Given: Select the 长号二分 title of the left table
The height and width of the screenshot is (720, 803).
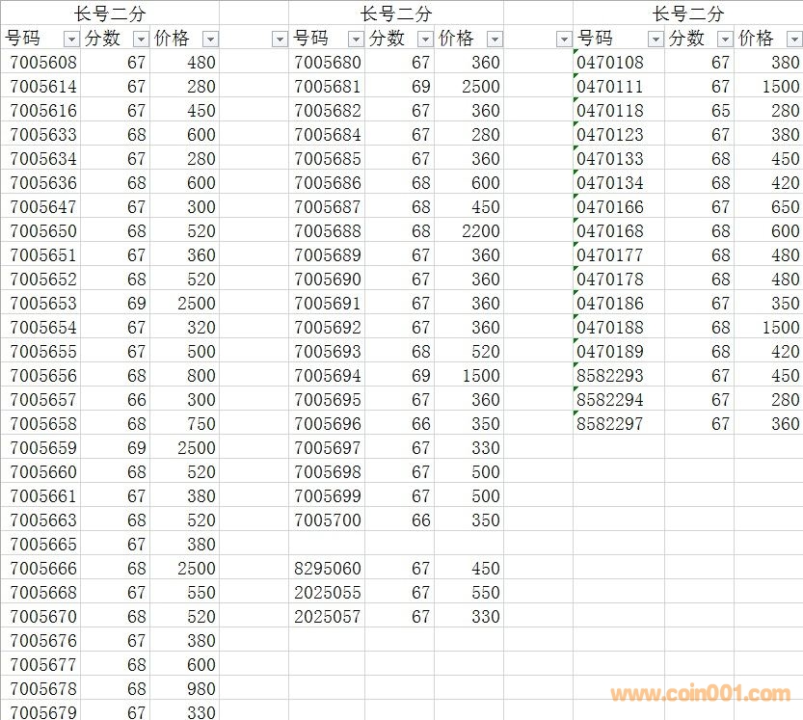Looking at the screenshot, I should (x=110, y=13).
